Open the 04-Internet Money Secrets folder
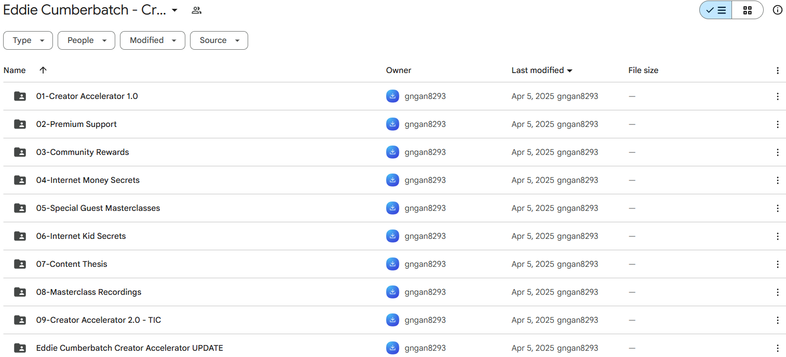This screenshot has height=357, width=786. click(x=88, y=180)
